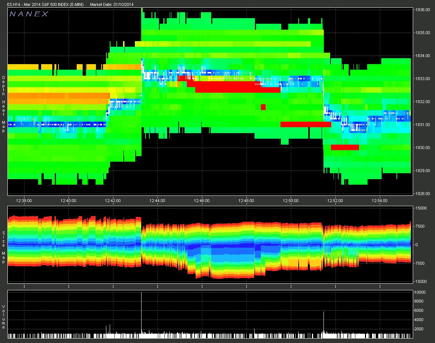Click the 12:52:00 time axis label
This screenshot has height=343, width=435.
(335, 201)
